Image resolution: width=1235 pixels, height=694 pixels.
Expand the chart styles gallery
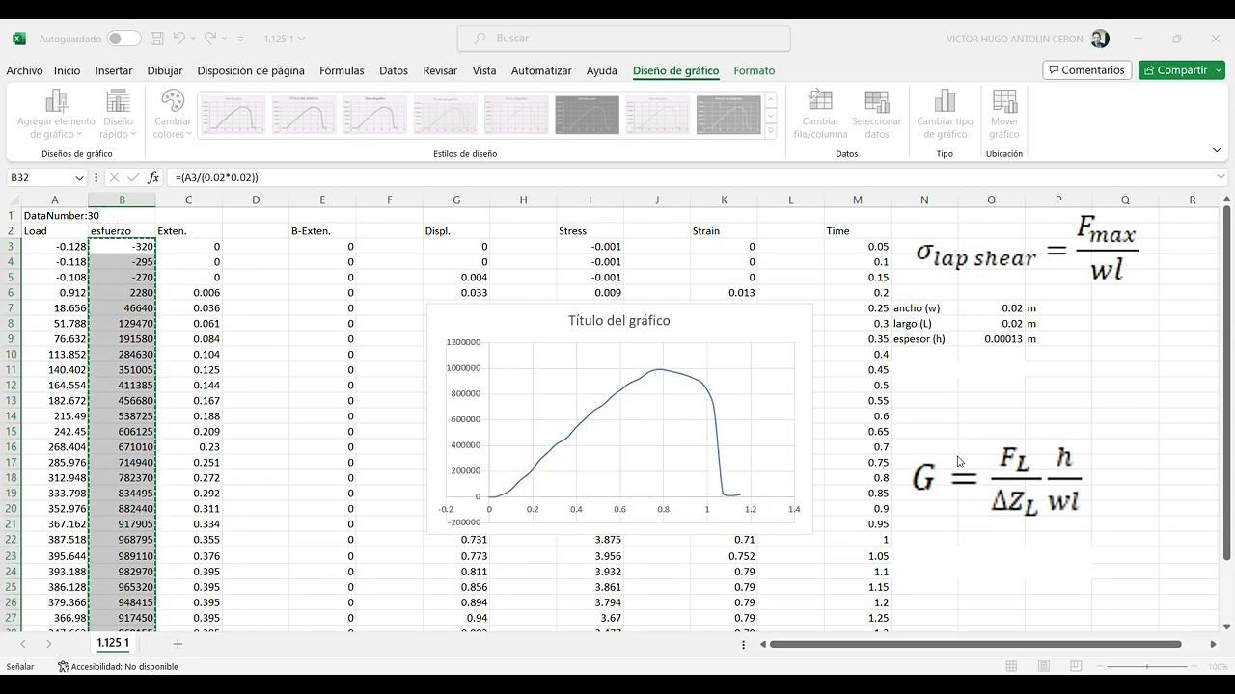point(770,131)
